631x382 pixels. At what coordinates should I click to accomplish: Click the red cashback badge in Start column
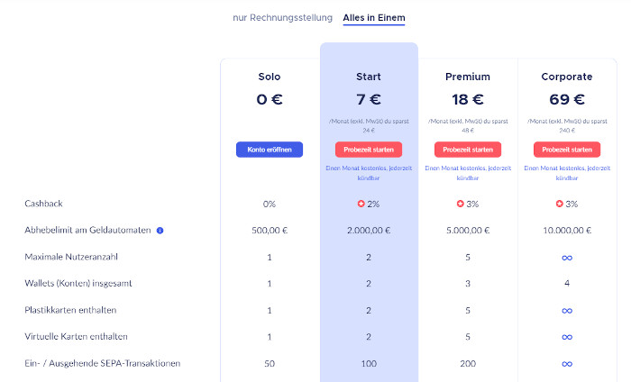click(x=361, y=204)
